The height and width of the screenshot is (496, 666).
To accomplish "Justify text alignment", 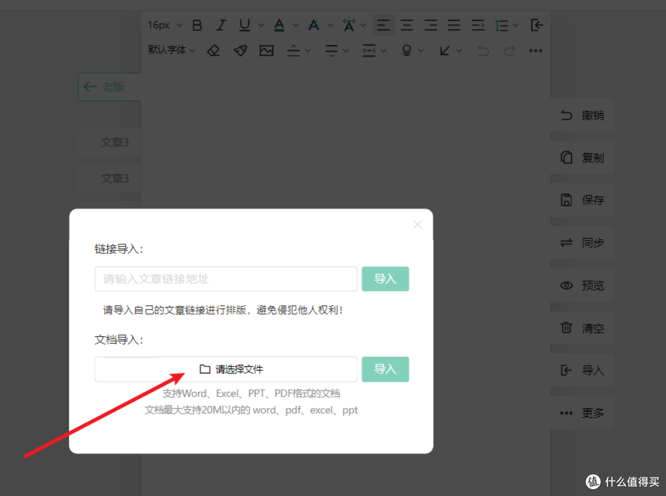I will 454,25.
